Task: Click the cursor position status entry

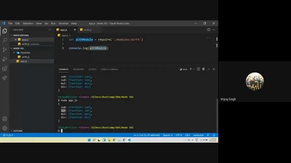Action: click(146, 135)
